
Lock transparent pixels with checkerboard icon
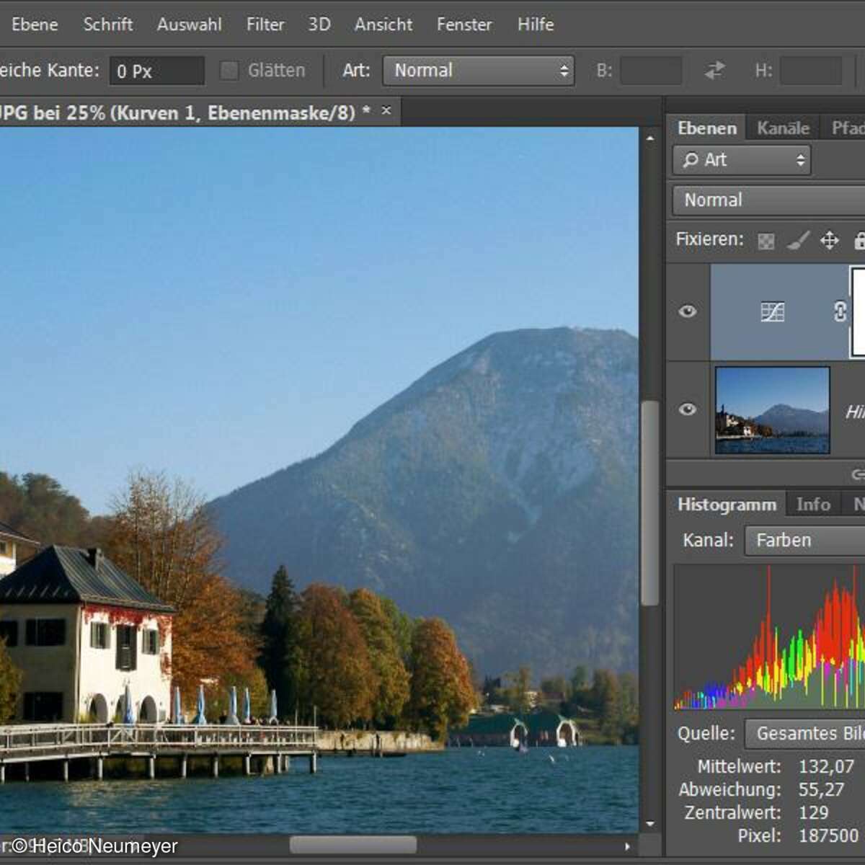[x=766, y=241]
